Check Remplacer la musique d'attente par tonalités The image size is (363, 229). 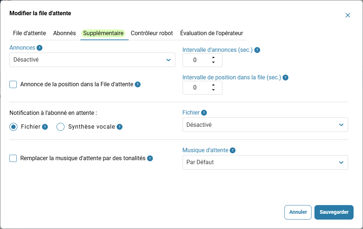click(13, 158)
